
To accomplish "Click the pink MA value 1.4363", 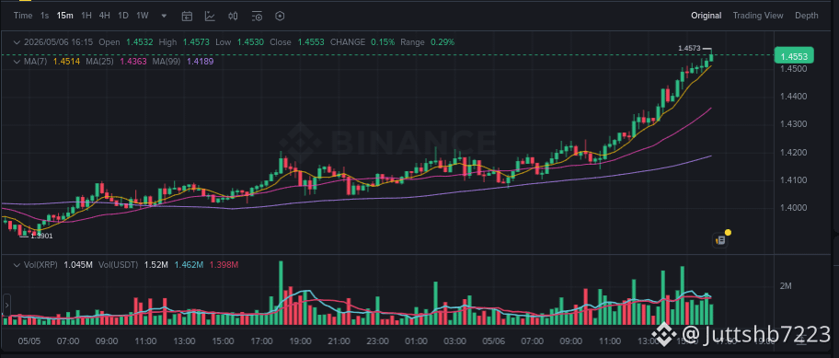I will pyautogui.click(x=133, y=62).
